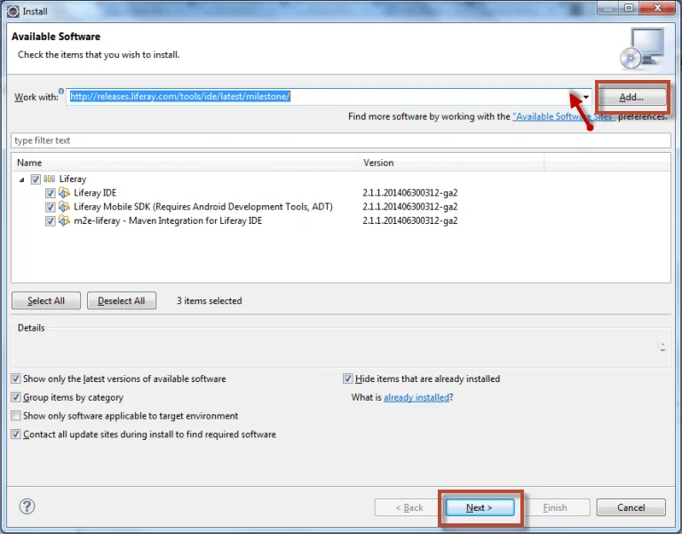Disable 'Hide items that are already installed'

tap(348, 379)
